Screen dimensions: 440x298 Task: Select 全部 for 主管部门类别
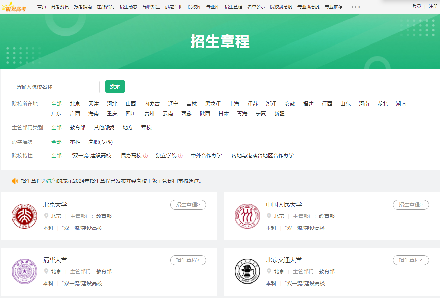coord(56,128)
